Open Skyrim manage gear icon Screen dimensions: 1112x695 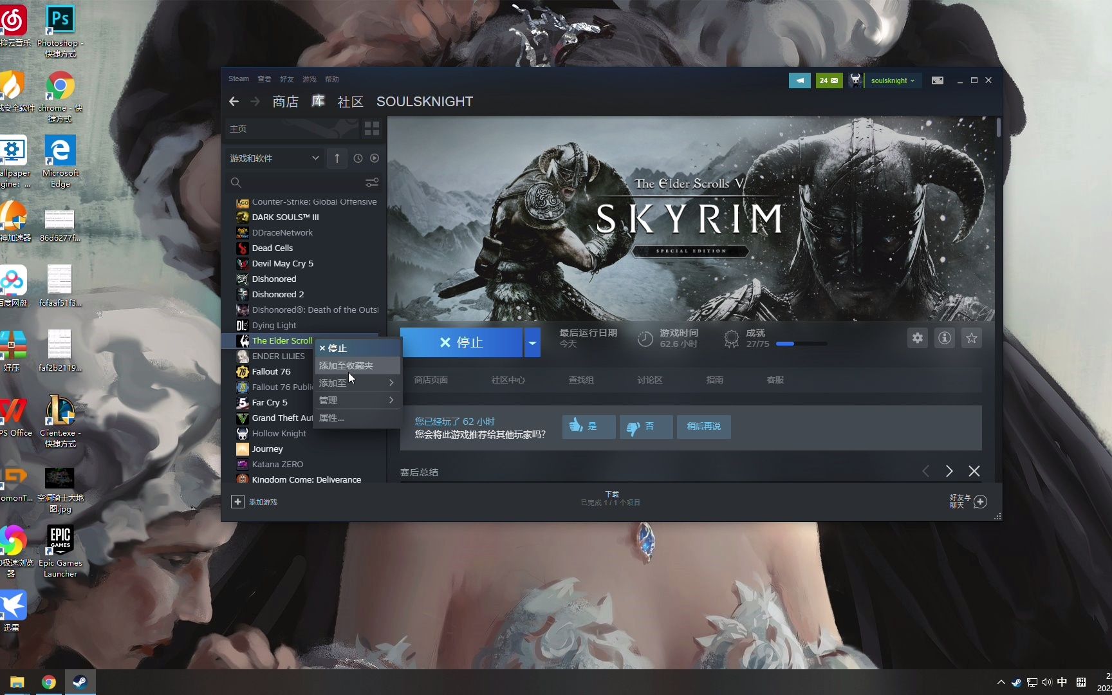tap(918, 338)
